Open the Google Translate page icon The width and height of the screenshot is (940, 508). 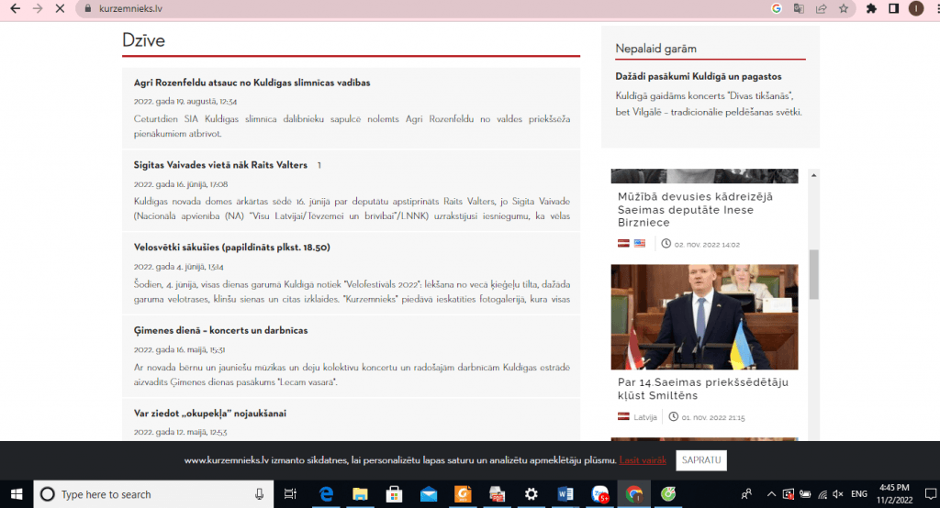tap(799, 8)
